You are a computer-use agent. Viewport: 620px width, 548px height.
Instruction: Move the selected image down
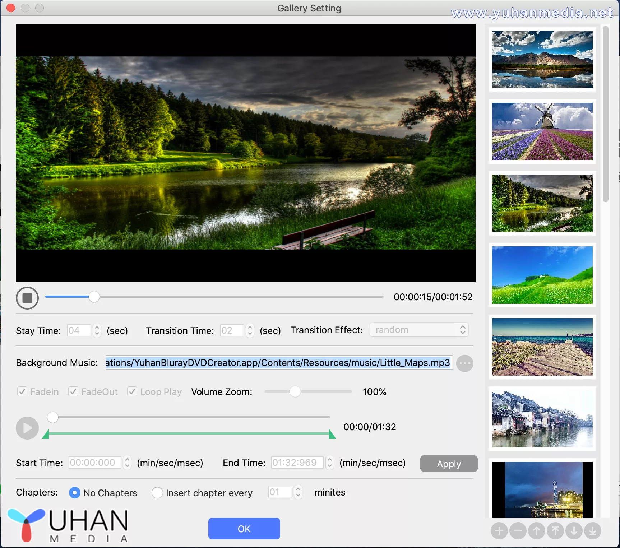tap(574, 531)
